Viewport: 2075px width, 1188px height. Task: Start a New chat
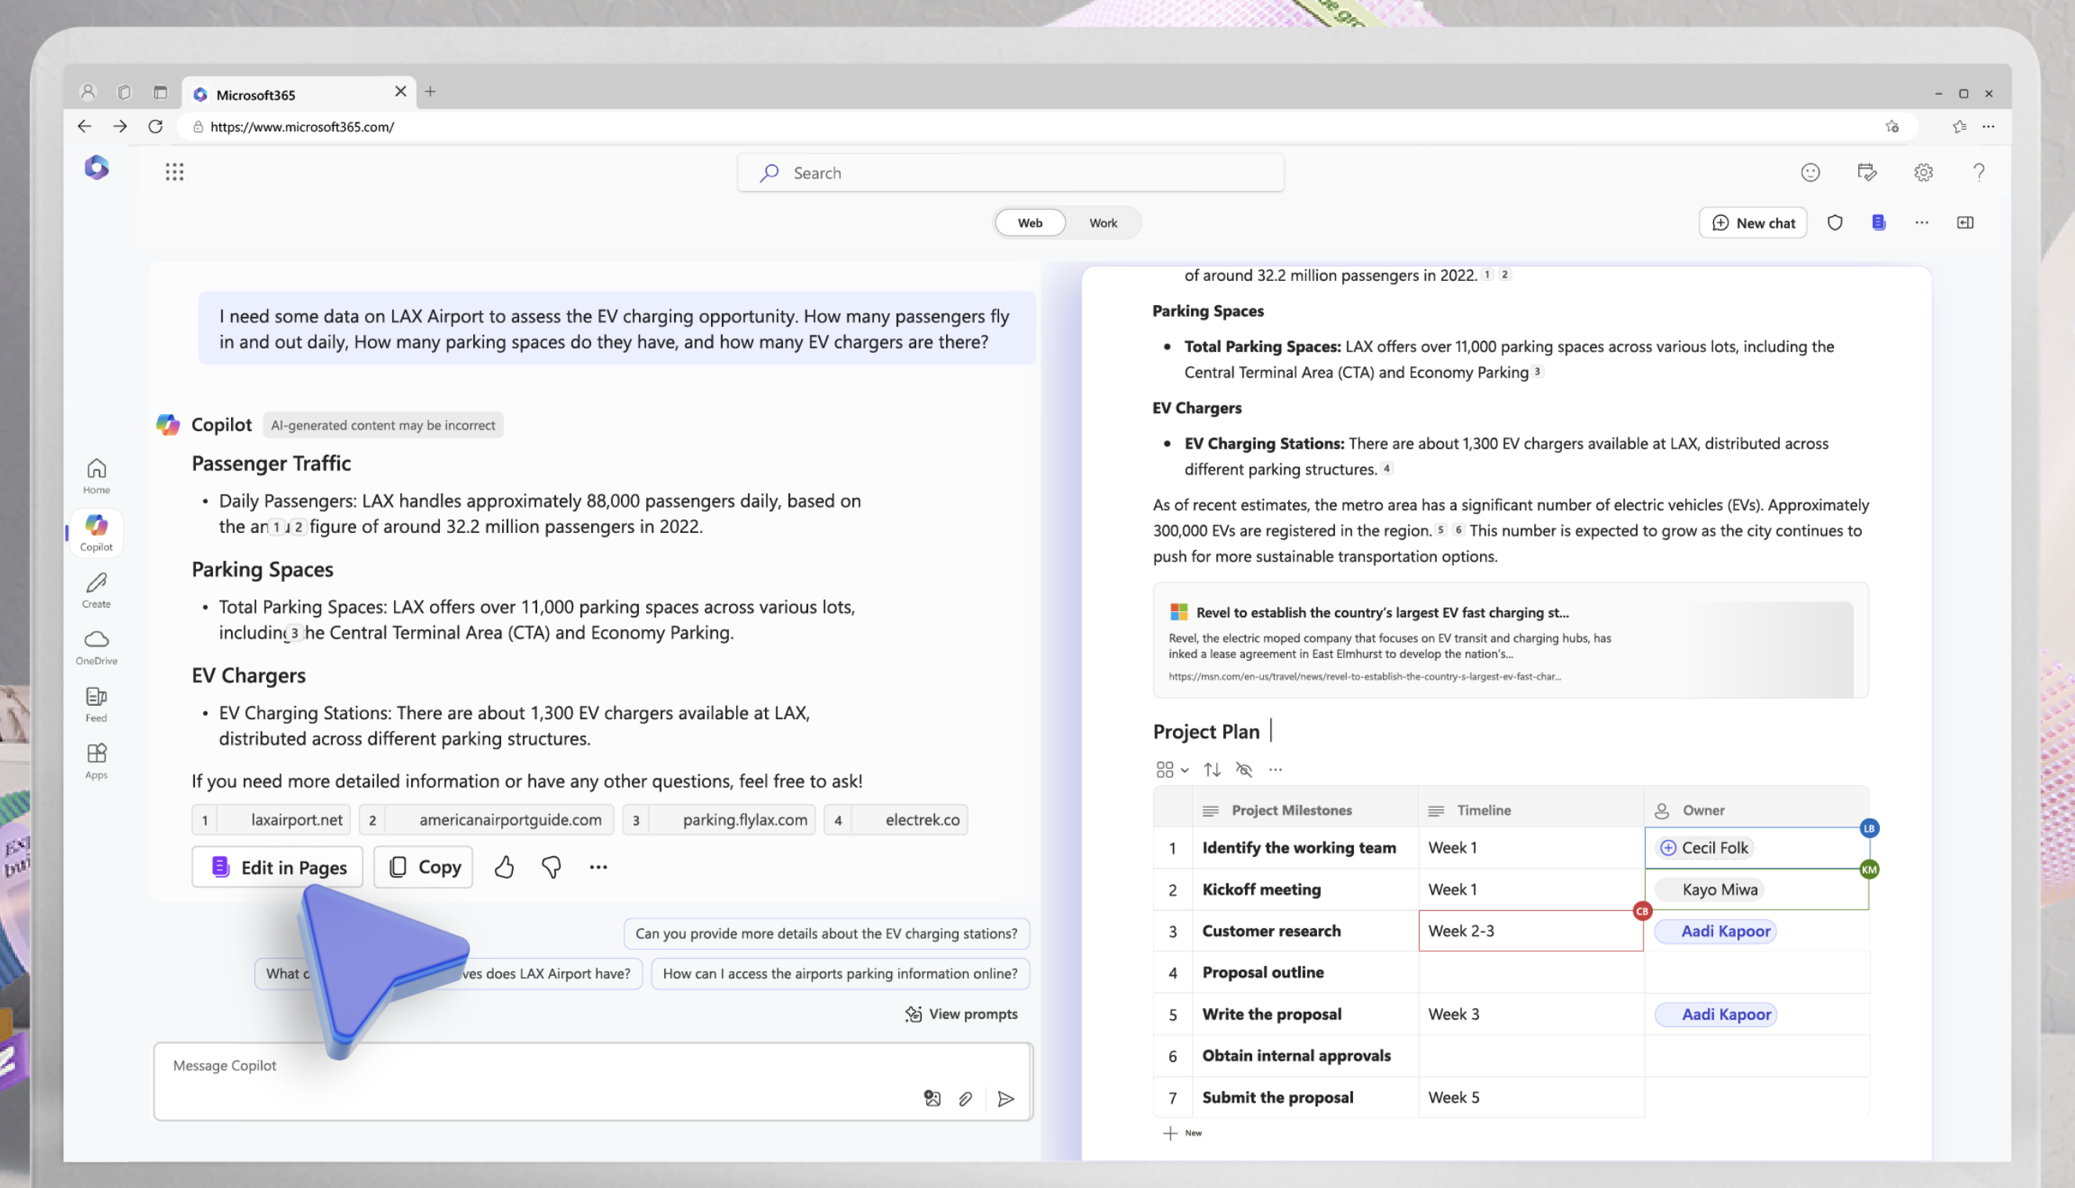(1752, 222)
